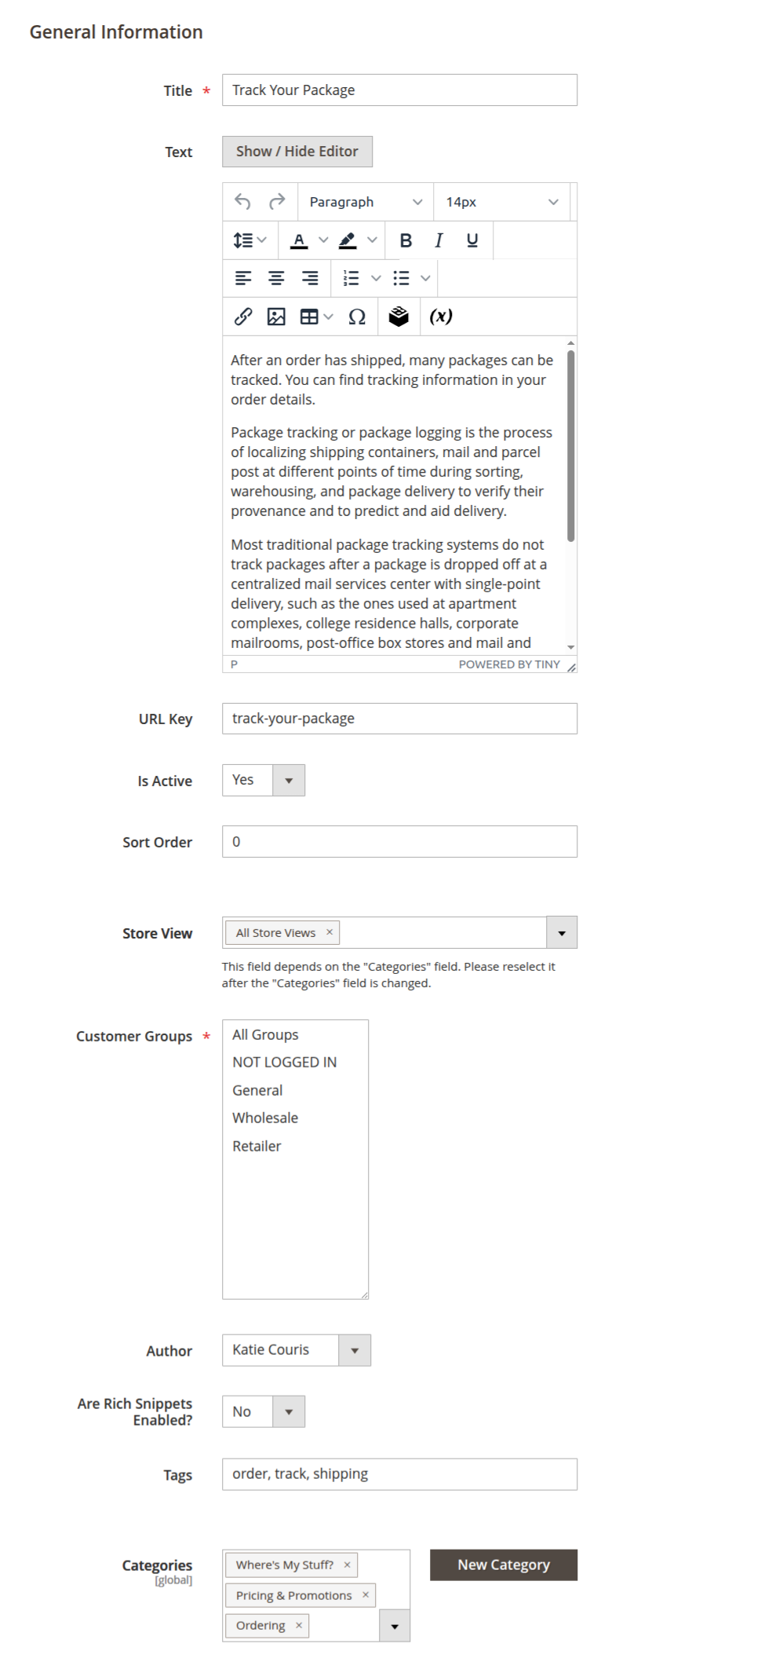Screen dimensions: 765x1680
Task: Remove the Pricing & Promotions category tag
Action: tap(366, 1594)
